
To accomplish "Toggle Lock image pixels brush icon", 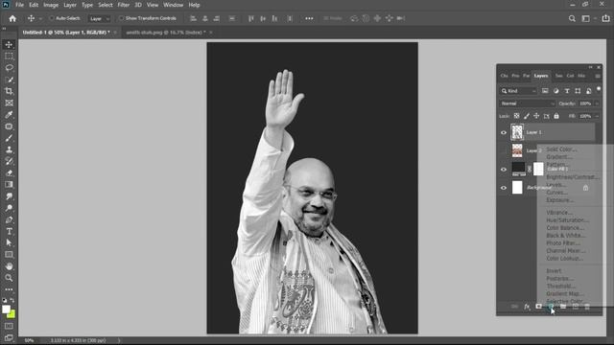I will [527, 116].
